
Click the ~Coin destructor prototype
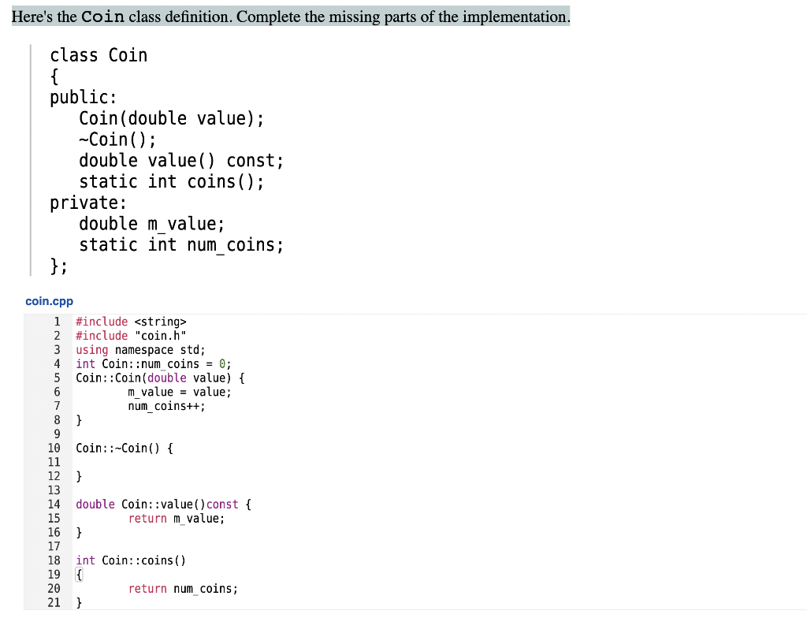tap(117, 140)
